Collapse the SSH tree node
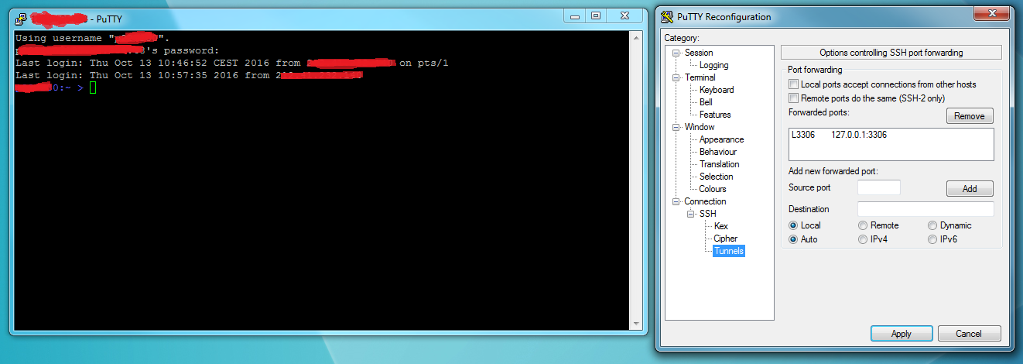Screen dimensions: 1023x364 [x=690, y=214]
